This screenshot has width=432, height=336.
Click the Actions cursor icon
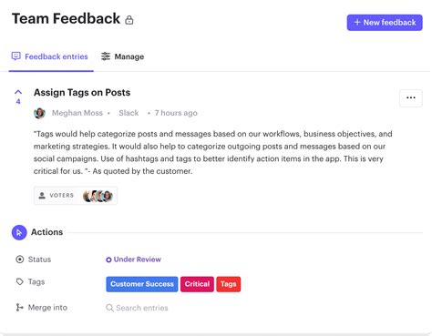pos(19,232)
